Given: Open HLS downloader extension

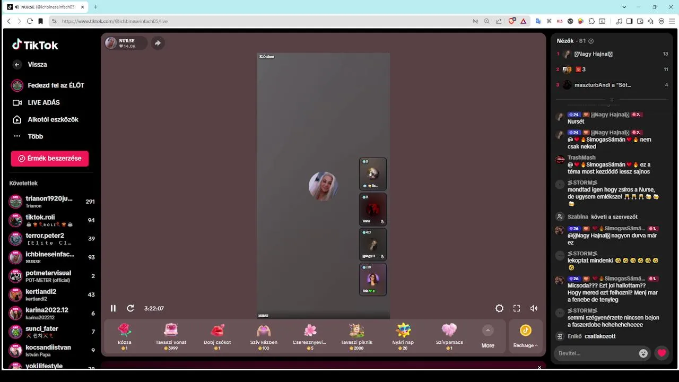Looking at the screenshot, I should 560,21.
